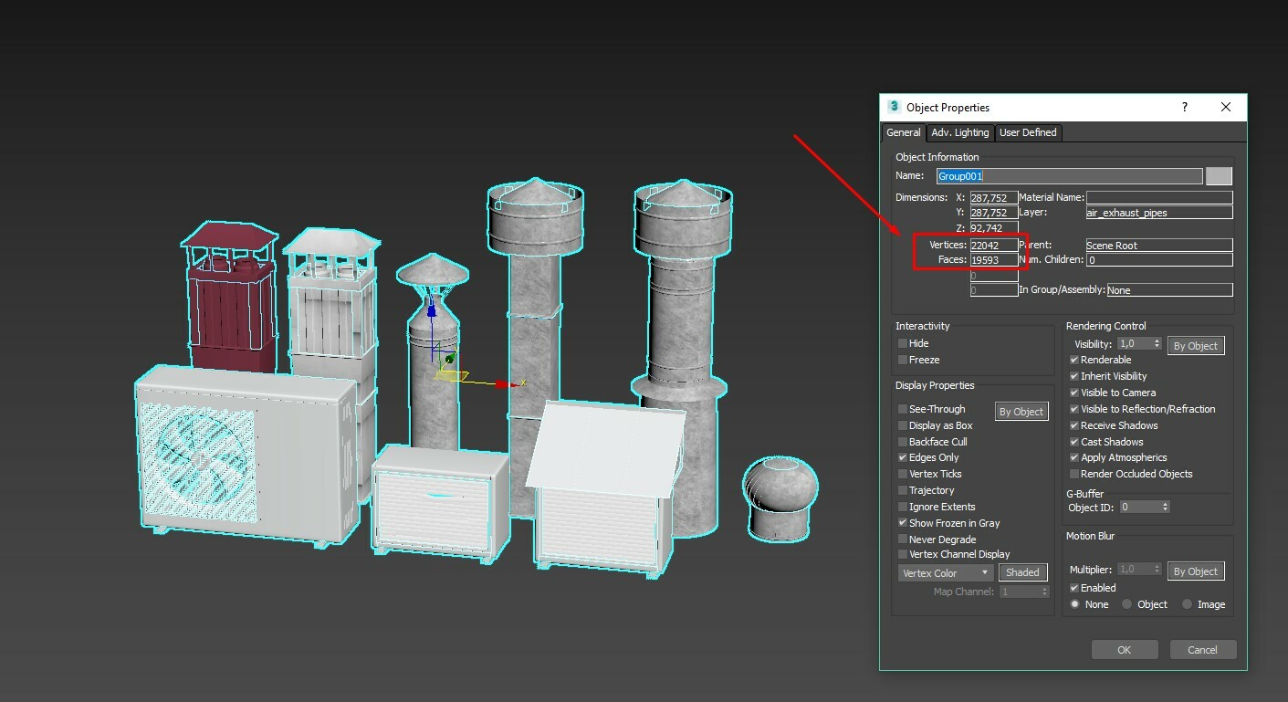The height and width of the screenshot is (702, 1288).
Task: Switch to the Adv. Lighting tab
Action: 959,132
